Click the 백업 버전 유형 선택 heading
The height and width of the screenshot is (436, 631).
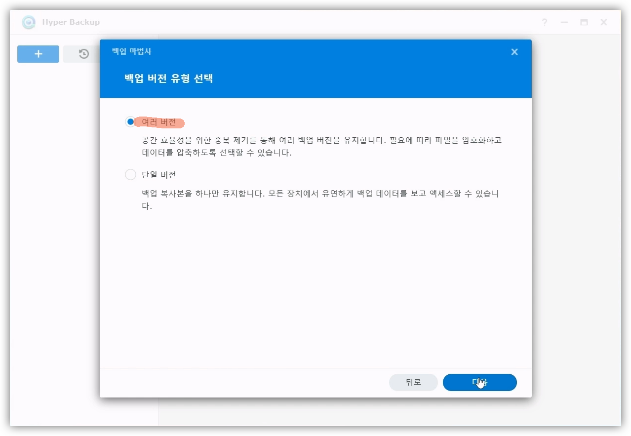pos(168,79)
